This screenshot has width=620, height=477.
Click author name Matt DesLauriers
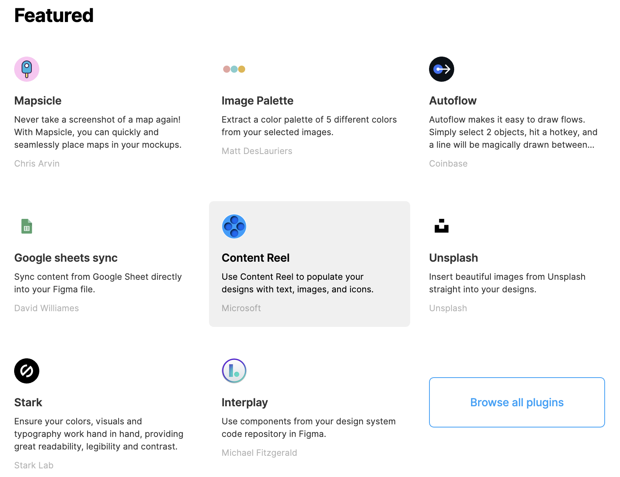[x=257, y=151]
